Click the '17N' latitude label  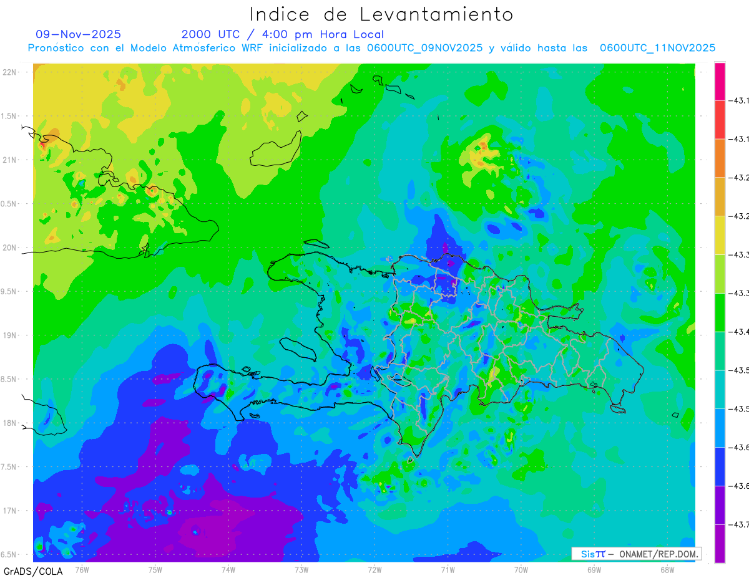pyautogui.click(x=9, y=511)
